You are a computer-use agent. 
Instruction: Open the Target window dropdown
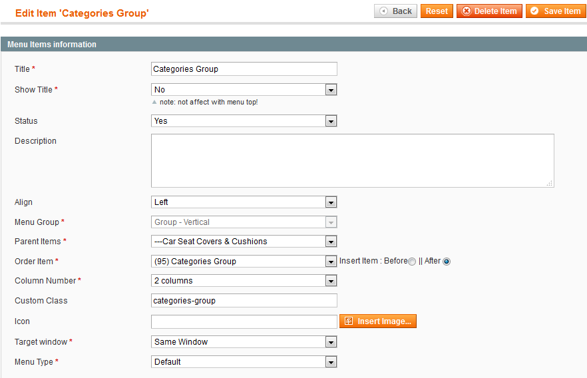click(x=244, y=341)
